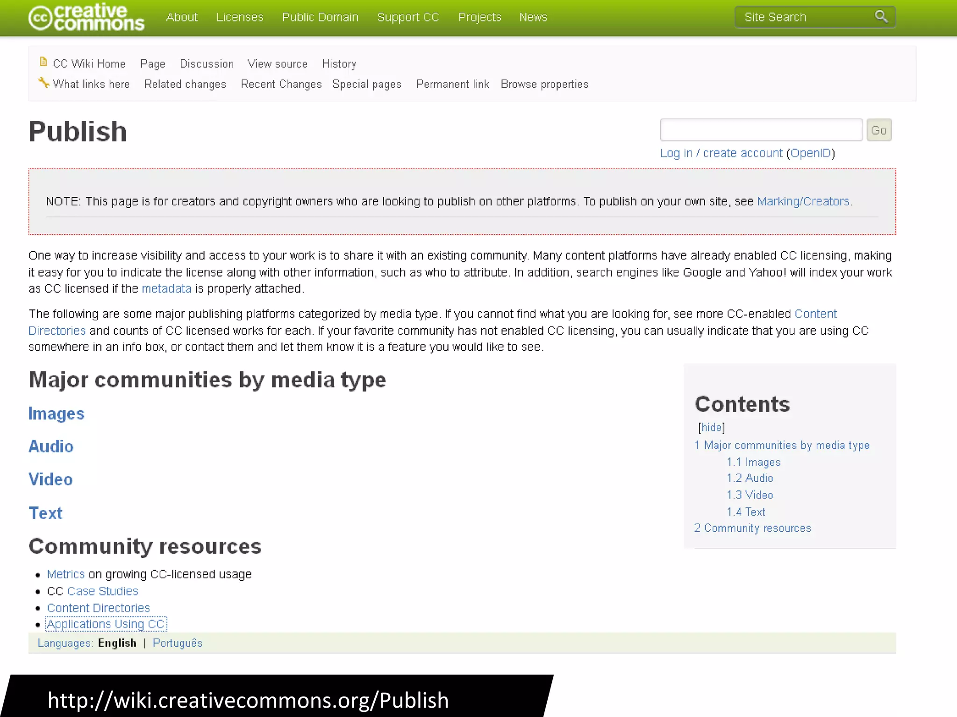Open the About menu
Screen dimensions: 957x717
point(182,17)
